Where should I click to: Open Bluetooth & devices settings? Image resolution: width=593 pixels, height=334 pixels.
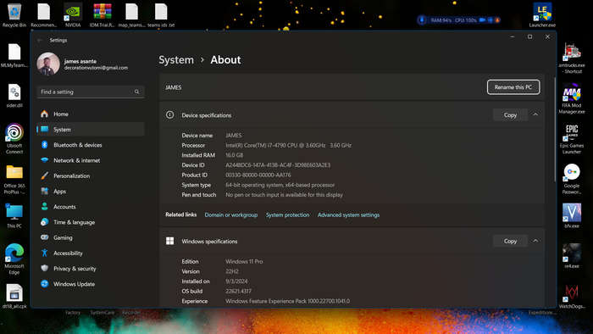coord(91,145)
